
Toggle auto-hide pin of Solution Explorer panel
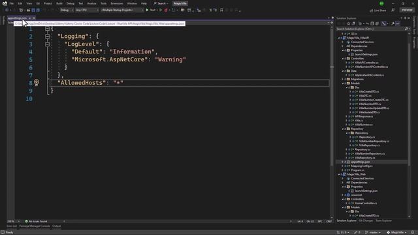[x=405, y=18]
